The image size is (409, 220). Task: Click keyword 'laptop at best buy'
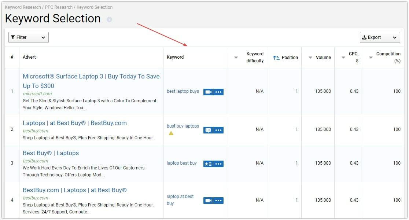tap(180, 200)
